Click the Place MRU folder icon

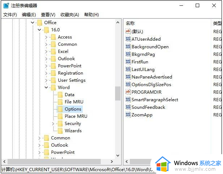click(x=60, y=116)
